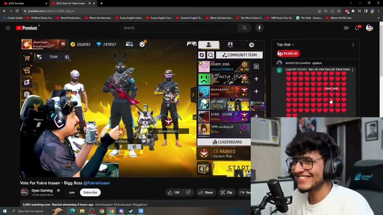The image size is (383, 215).
Task: Open the Revolt Production bookmark
Action: 69,18
